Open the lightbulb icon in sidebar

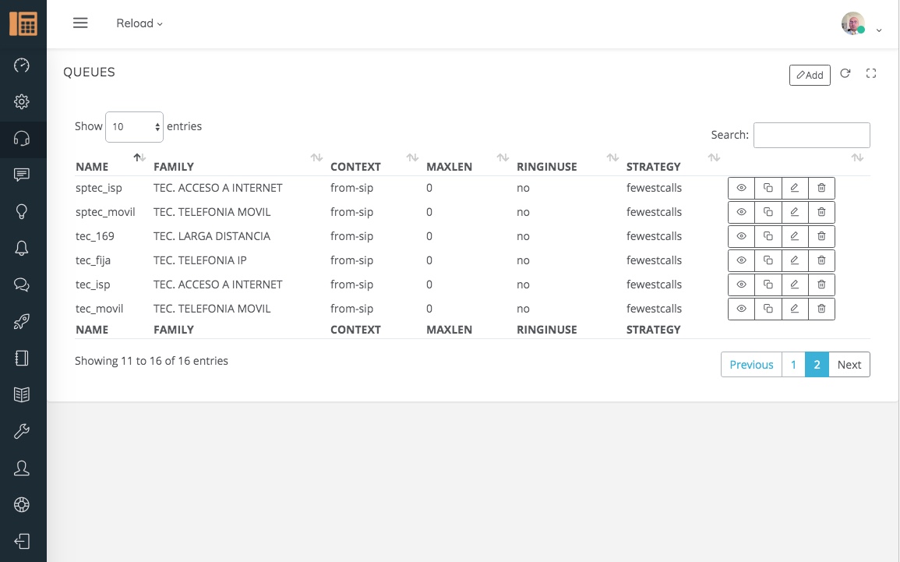(22, 211)
